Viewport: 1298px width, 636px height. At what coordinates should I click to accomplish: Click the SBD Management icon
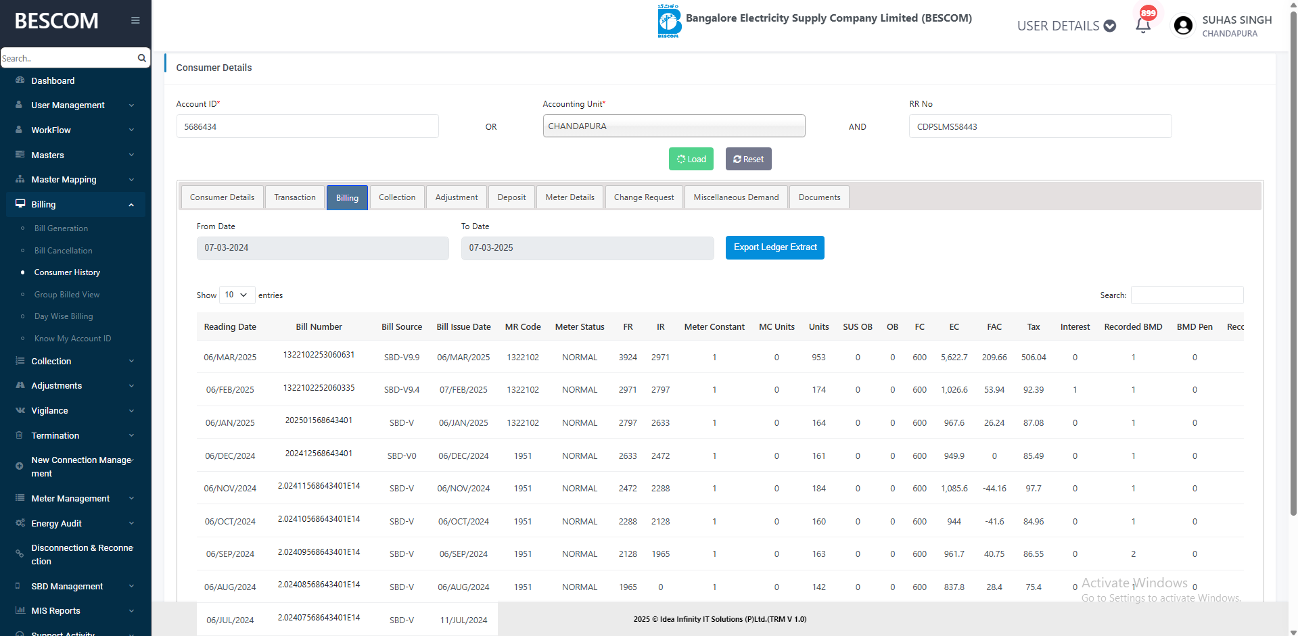tap(18, 586)
